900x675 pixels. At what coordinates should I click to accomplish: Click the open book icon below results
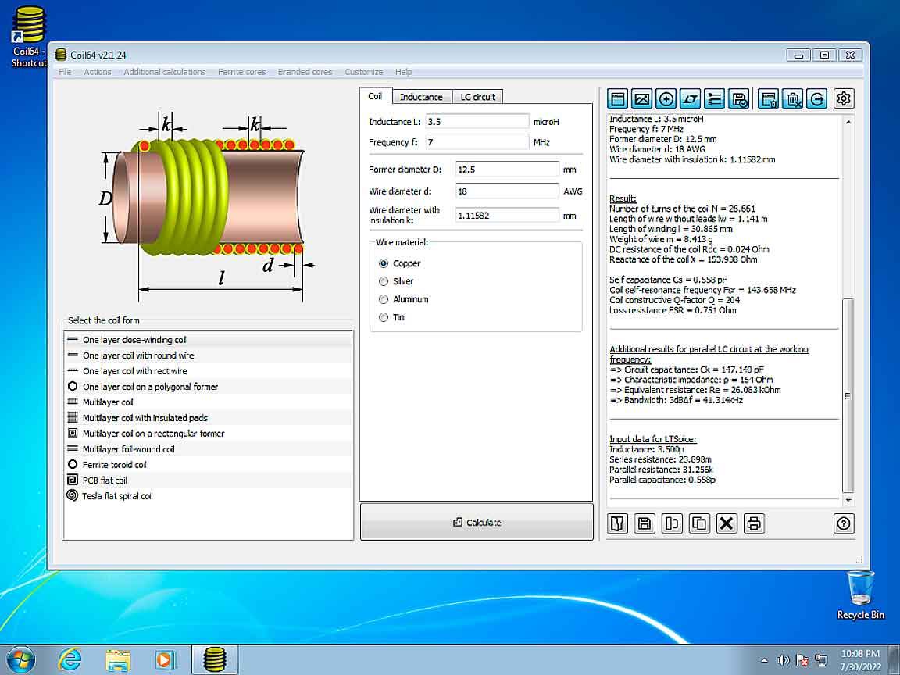618,523
